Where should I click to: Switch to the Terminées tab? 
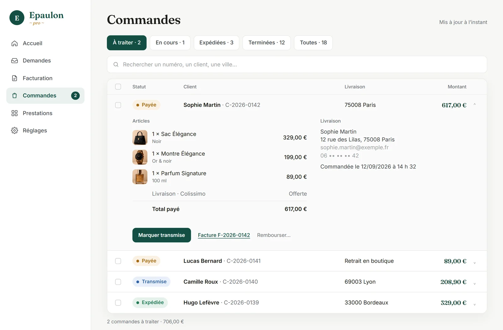pyautogui.click(x=267, y=43)
